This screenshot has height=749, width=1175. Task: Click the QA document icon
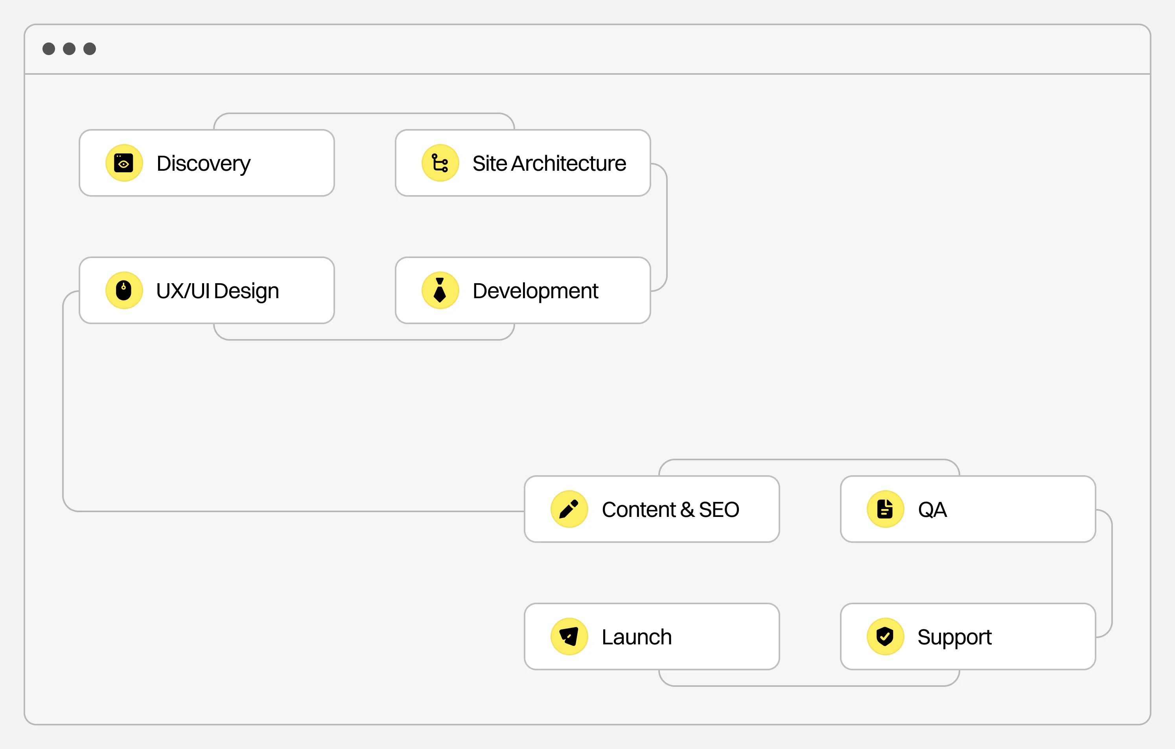pyautogui.click(x=885, y=509)
